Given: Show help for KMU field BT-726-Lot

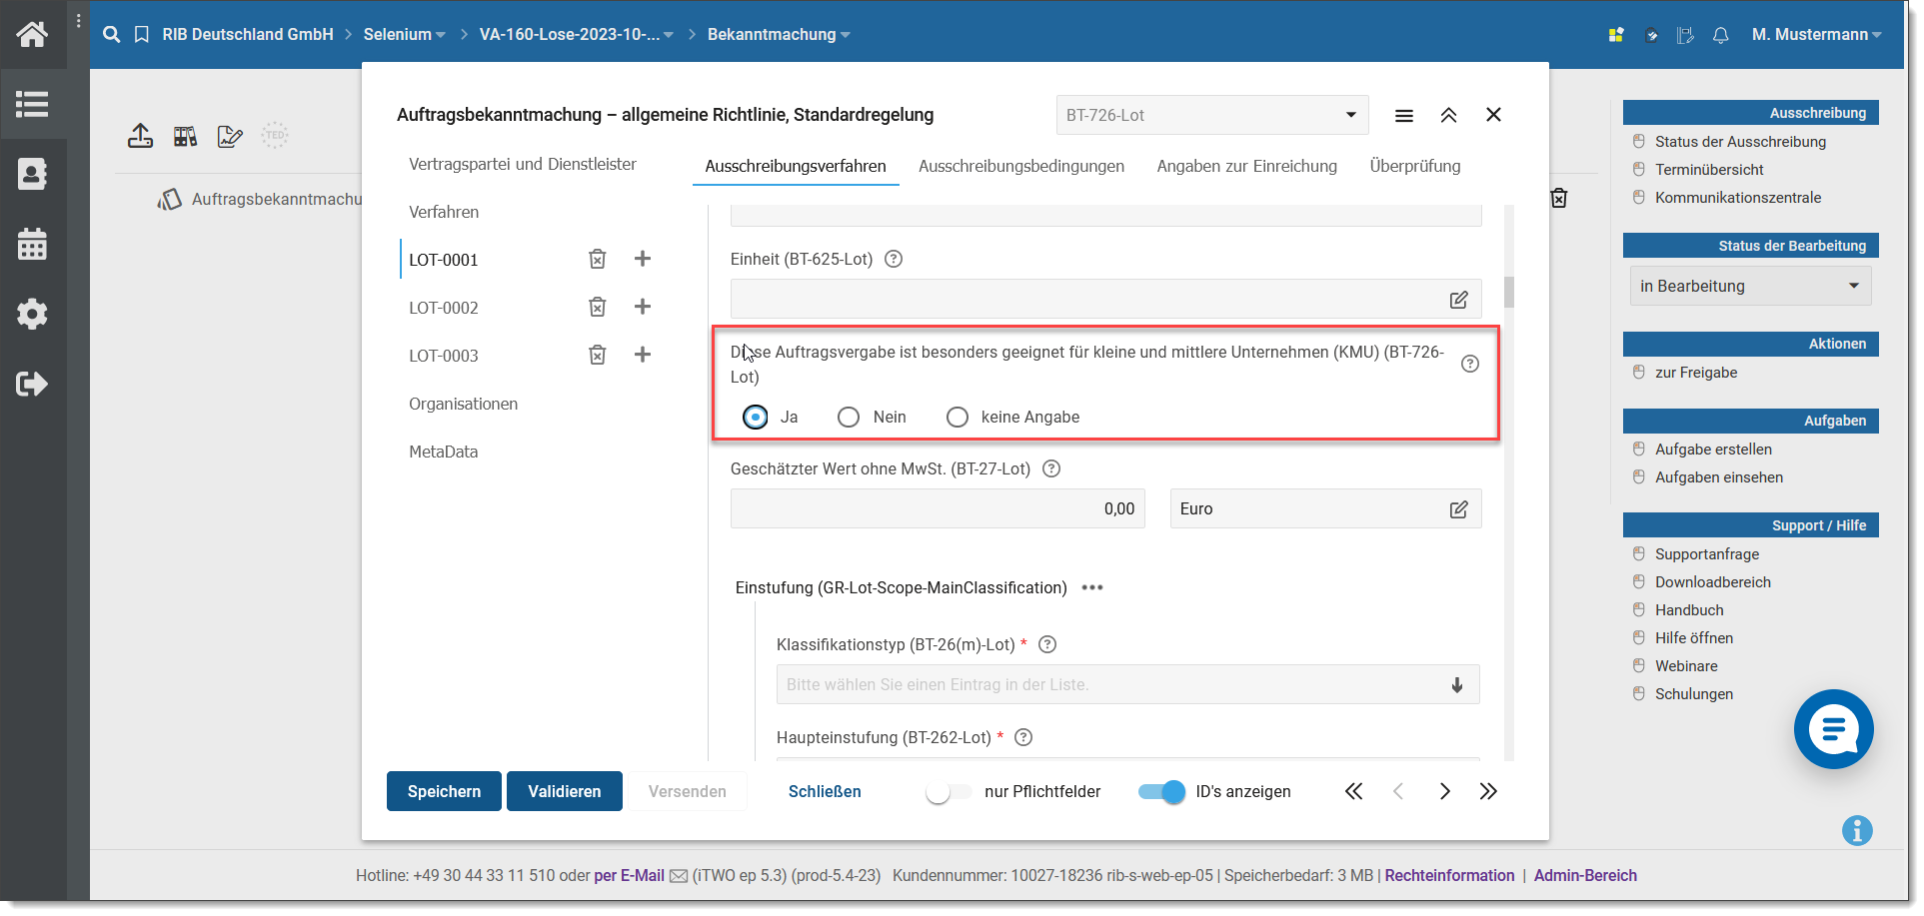Looking at the screenshot, I should point(1469,364).
